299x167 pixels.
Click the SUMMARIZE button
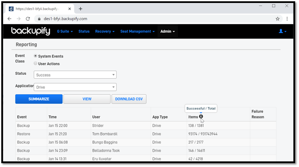click(39, 99)
